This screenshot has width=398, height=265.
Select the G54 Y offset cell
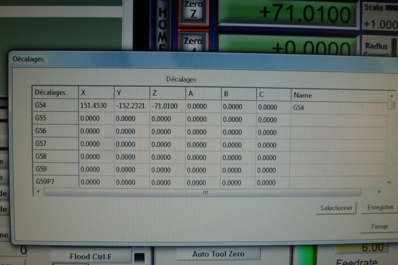tap(131, 106)
